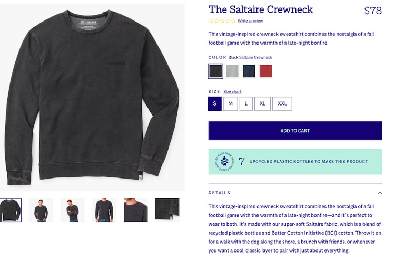
Task: Add the crewneck to cart
Action: point(295,131)
